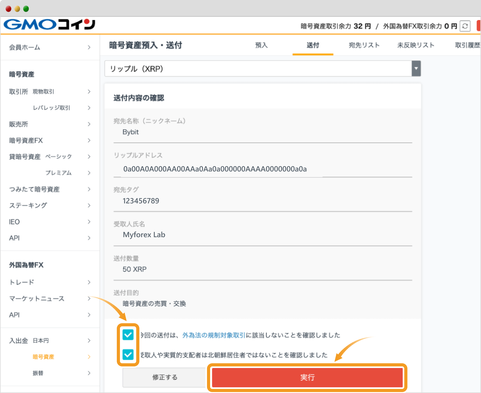Open the currency dropdown arrow for リップル (XRP)

click(x=416, y=69)
